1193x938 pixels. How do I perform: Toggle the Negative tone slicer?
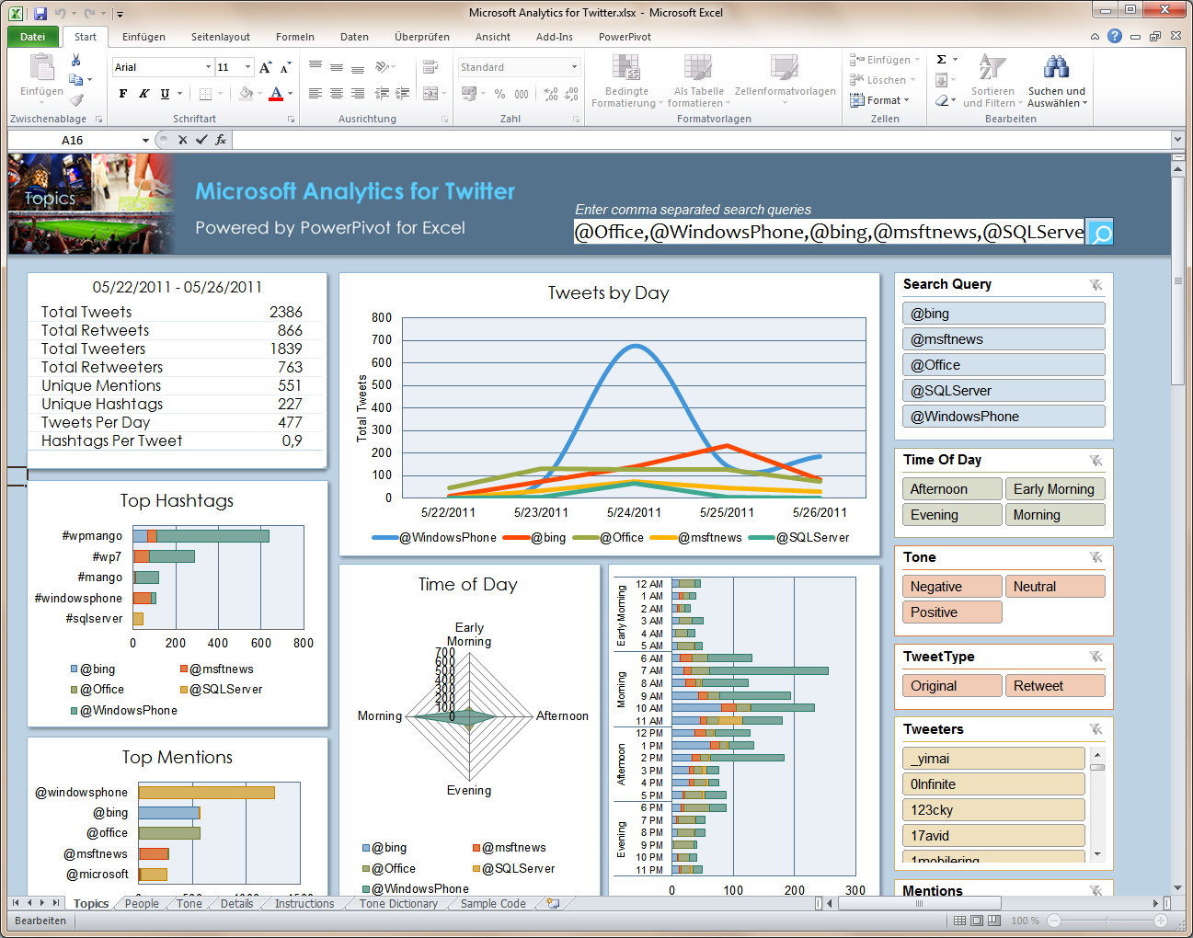point(952,587)
